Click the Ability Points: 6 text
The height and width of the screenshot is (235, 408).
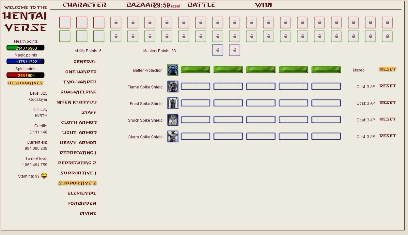[x=88, y=51]
